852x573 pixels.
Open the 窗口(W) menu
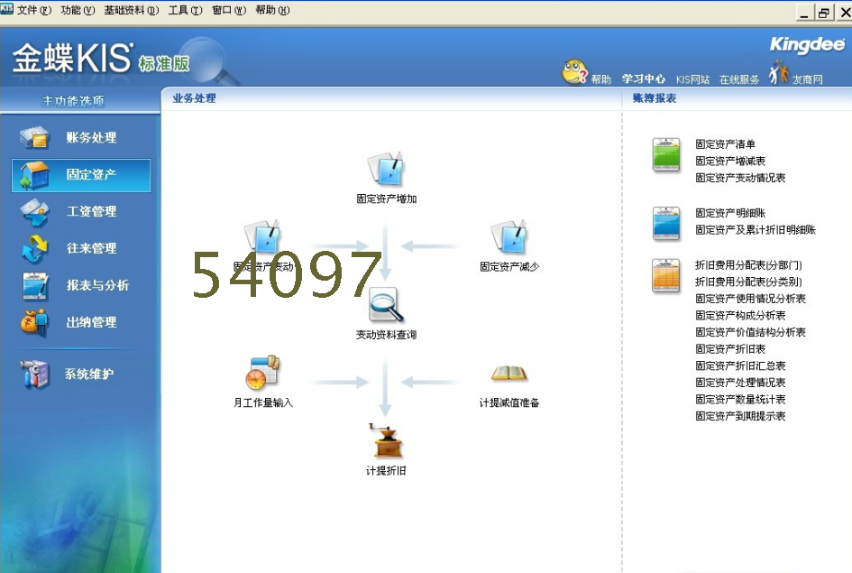229,10
